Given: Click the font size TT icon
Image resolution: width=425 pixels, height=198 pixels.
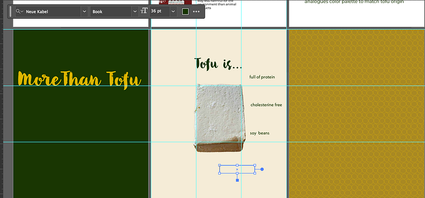Looking at the screenshot, I should click(x=144, y=11).
